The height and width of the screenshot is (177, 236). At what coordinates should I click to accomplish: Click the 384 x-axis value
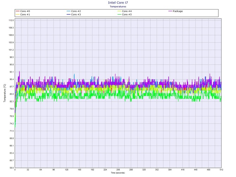(170, 170)
